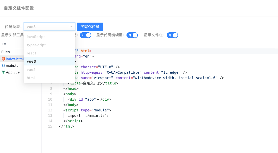This screenshot has height=153, width=278.
Task: Click the 代码类型 select box showing vue3
Action: (49, 27)
